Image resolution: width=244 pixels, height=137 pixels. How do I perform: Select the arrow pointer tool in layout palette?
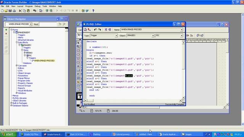click(78, 43)
